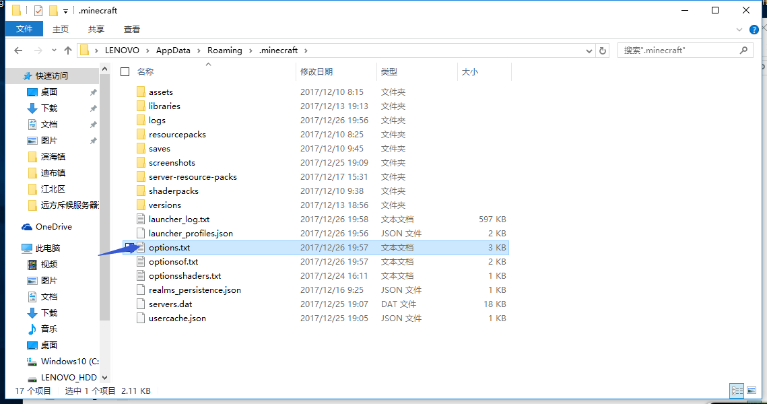Screen dimensions: 767x404
Task: Sort by 类型 column header
Action: tap(389, 72)
